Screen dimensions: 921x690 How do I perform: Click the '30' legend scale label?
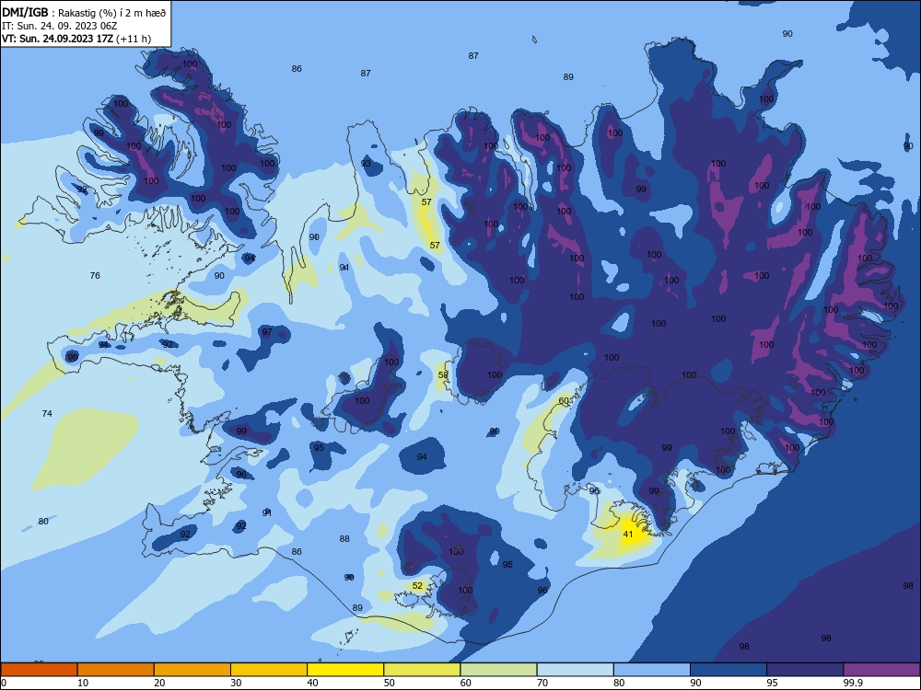pyautogui.click(x=236, y=683)
